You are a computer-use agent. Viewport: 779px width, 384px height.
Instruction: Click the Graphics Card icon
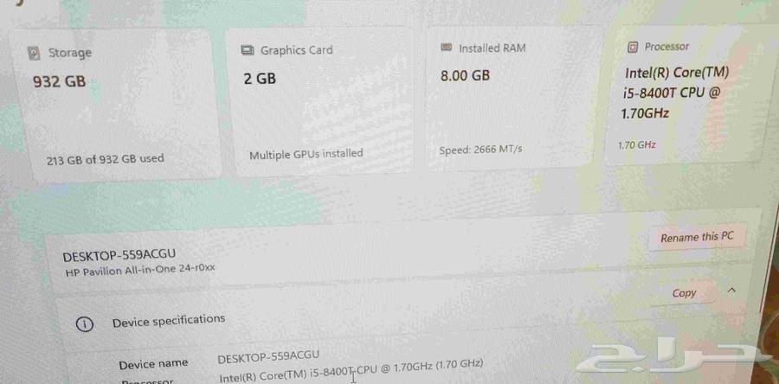coord(247,51)
